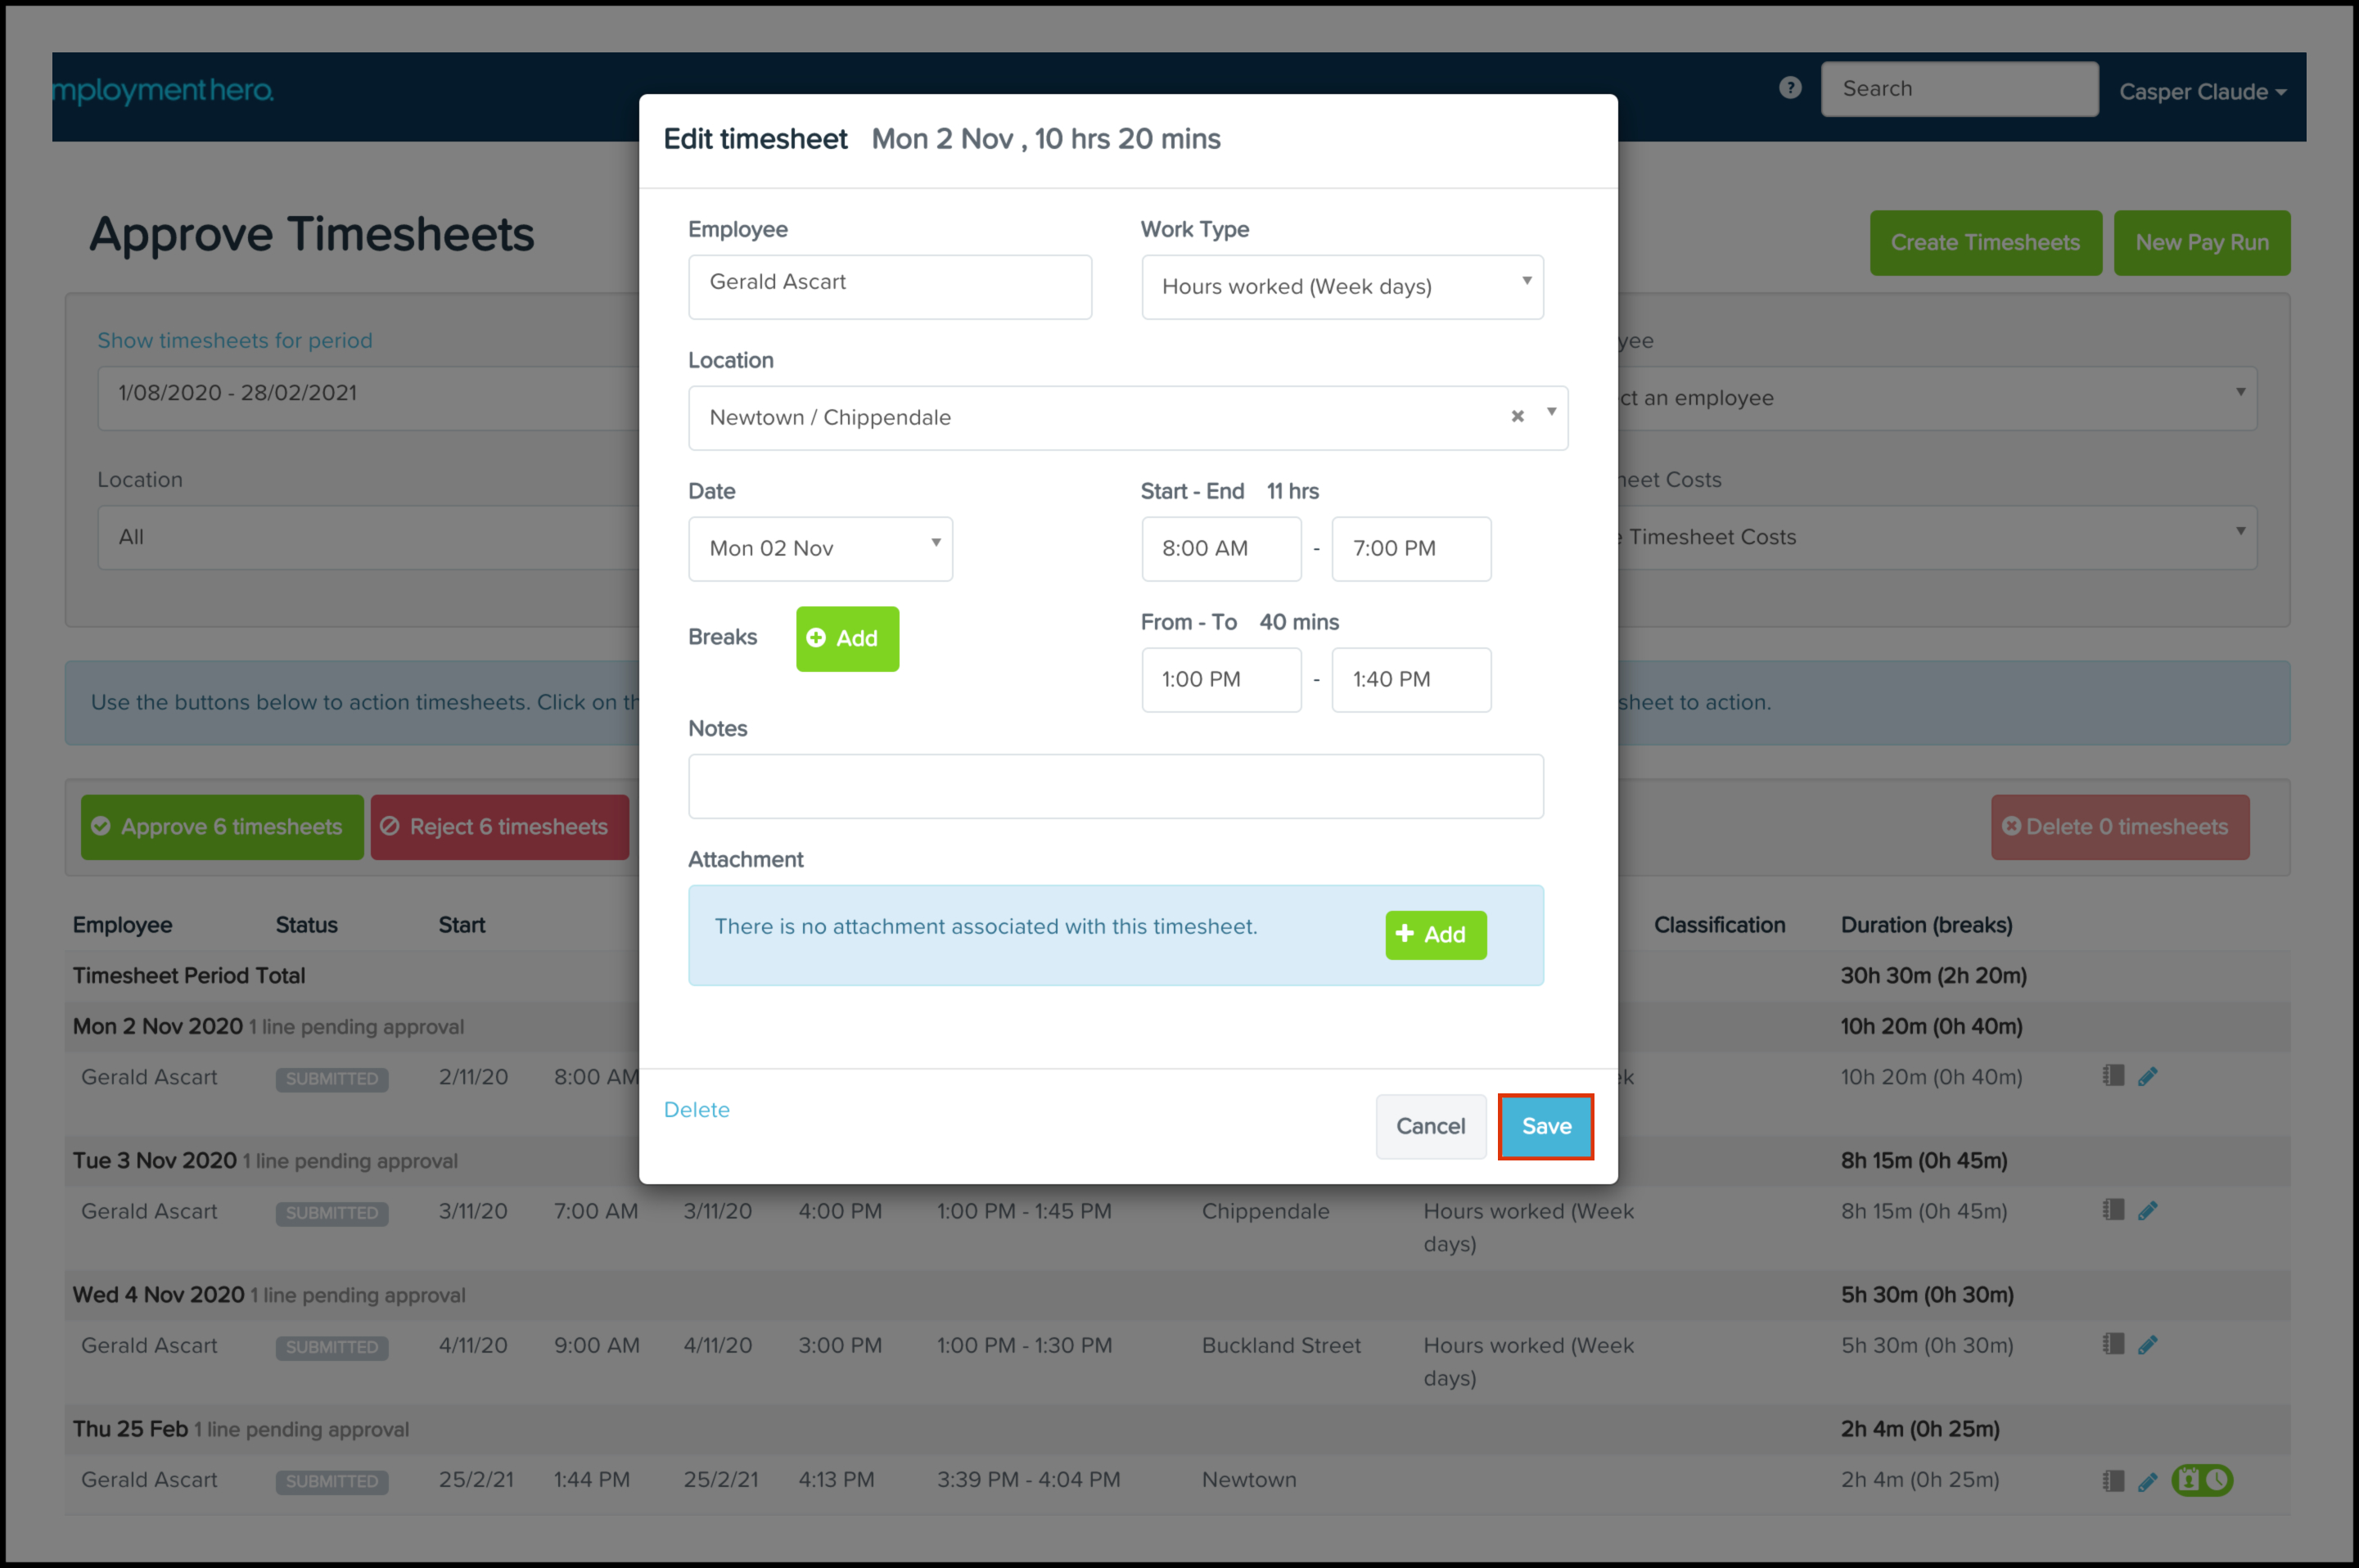Add a new break with green Add button
The width and height of the screenshot is (2359, 1568).
846,638
